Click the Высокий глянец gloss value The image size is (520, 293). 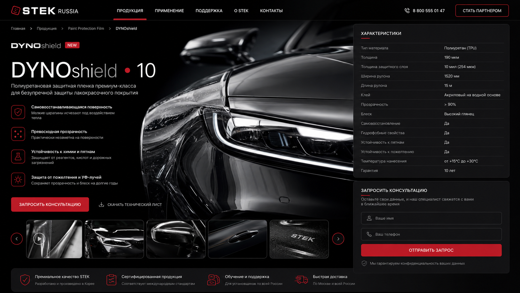[459, 114]
